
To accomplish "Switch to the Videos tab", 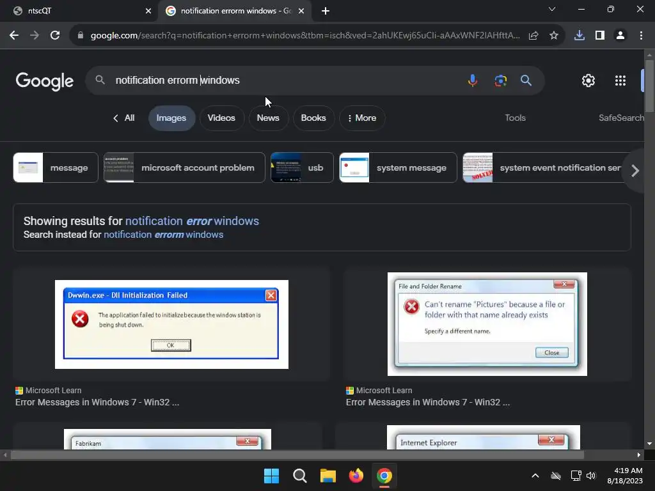I will (x=221, y=118).
